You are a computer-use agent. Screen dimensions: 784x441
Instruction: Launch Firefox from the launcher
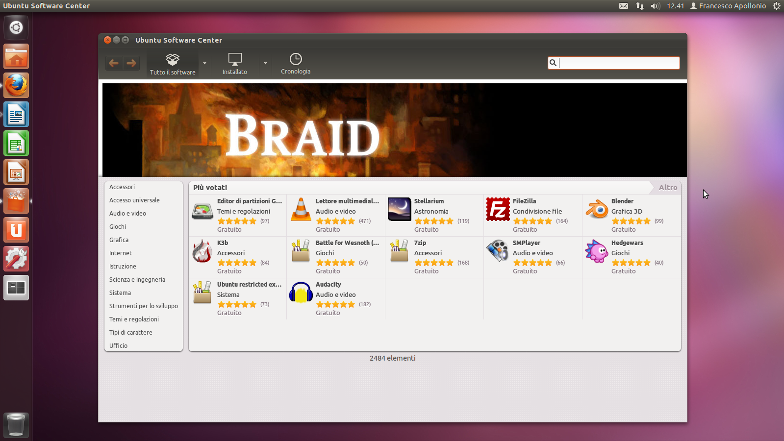click(16, 85)
